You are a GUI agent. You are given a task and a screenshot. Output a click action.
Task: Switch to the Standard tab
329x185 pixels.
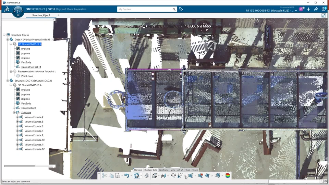pos(138,170)
